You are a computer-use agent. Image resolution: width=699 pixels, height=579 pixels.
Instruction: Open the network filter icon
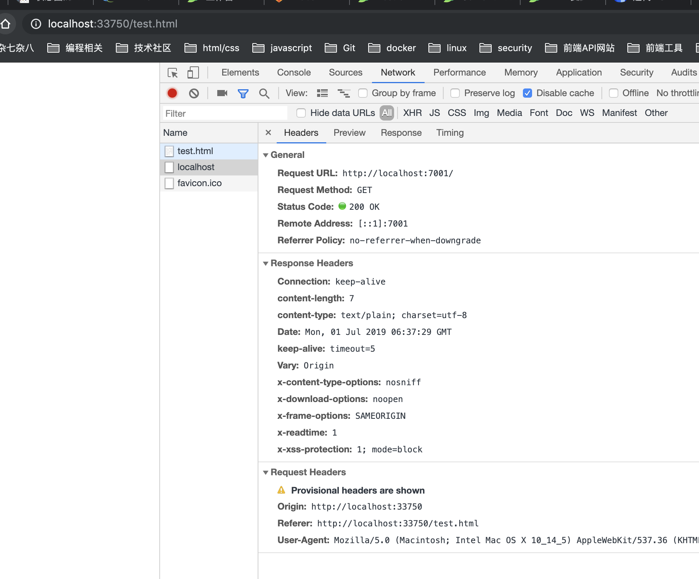click(243, 93)
